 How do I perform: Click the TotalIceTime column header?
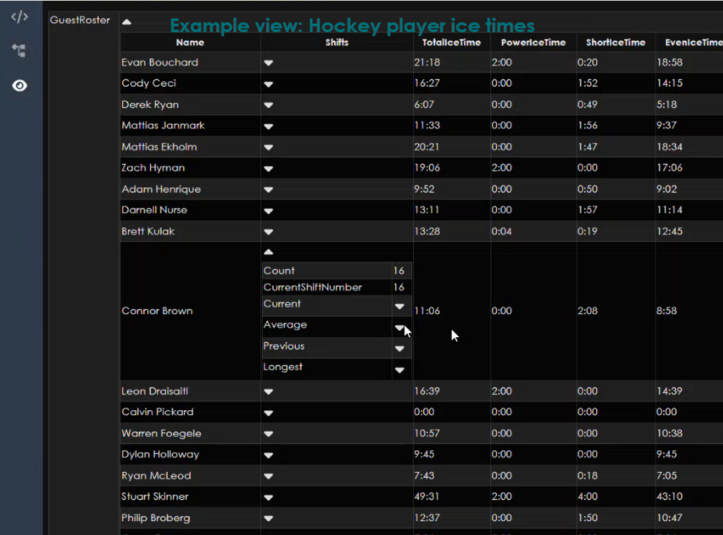click(452, 42)
